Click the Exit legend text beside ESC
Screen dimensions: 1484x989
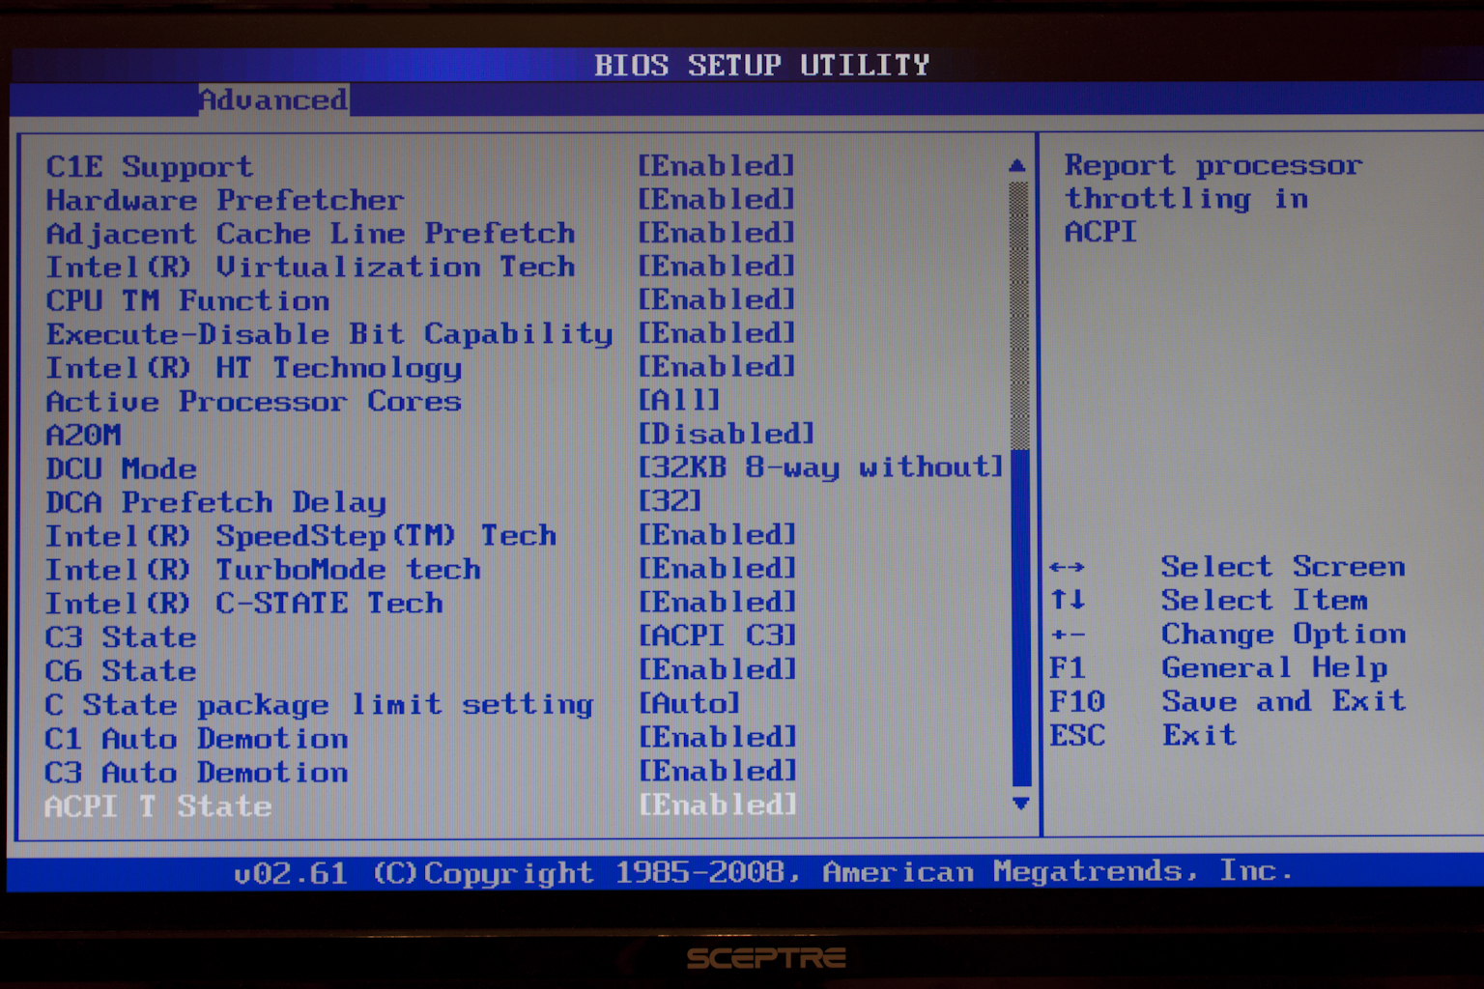(1199, 735)
